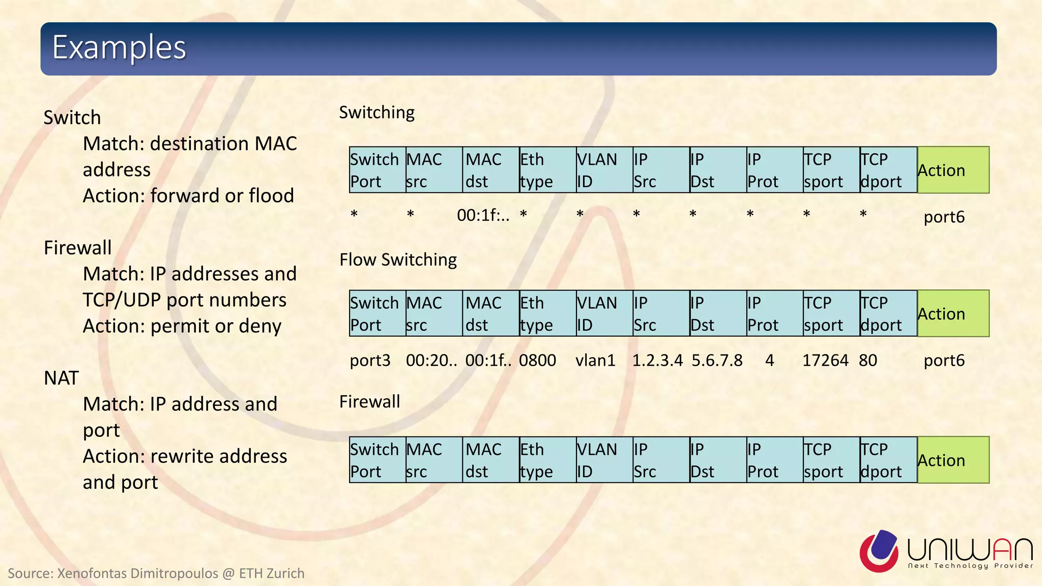This screenshot has width=1042, height=586.
Task: Click 'IP Dst' cell in the Flow Switching table
Action: point(718,313)
